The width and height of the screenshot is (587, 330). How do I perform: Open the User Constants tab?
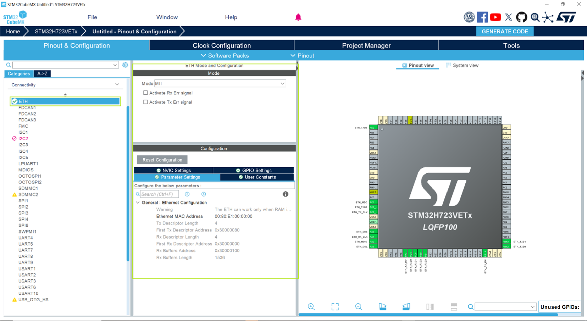pos(257,177)
